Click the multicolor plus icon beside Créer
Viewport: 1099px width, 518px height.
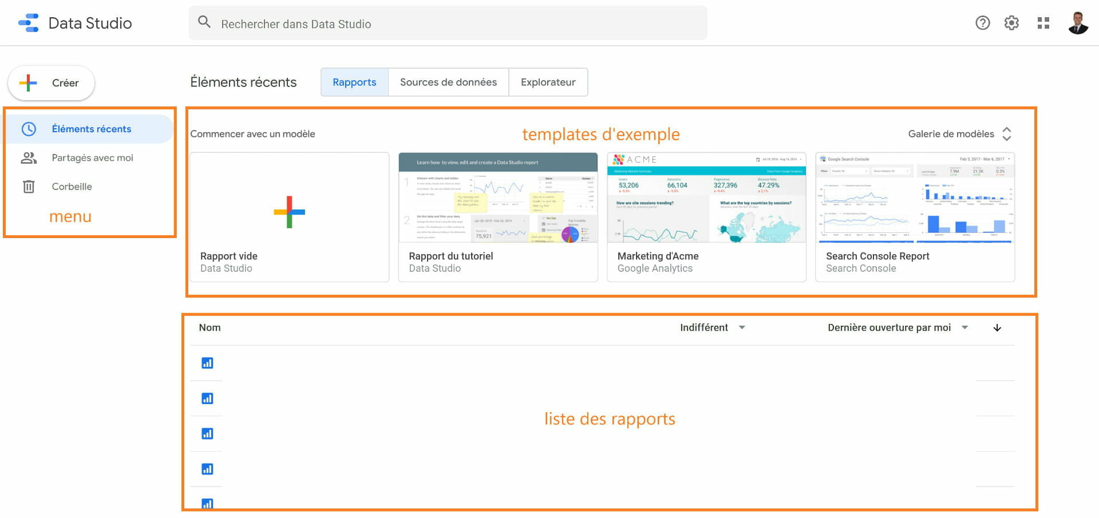tap(28, 83)
